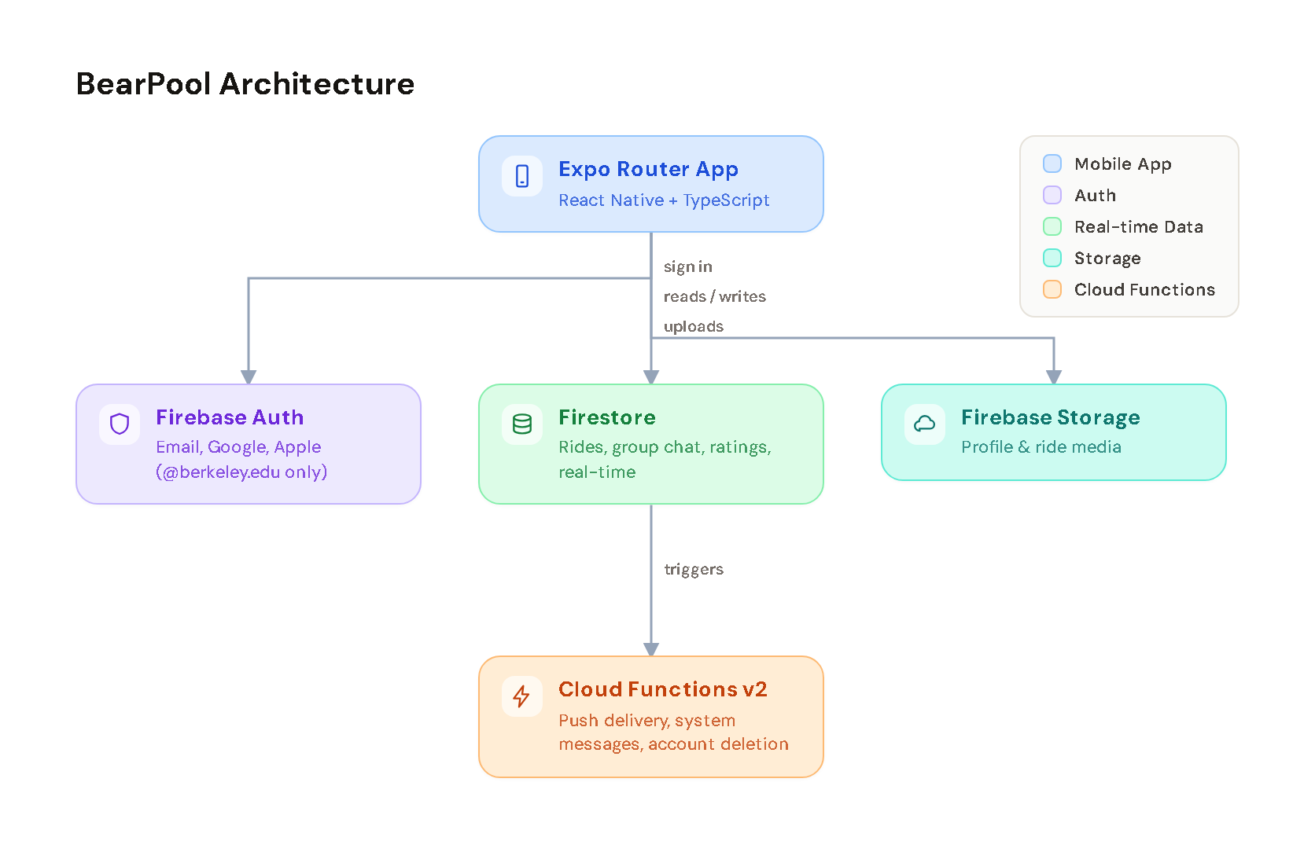Click the Profile & ride media text

1041,447
